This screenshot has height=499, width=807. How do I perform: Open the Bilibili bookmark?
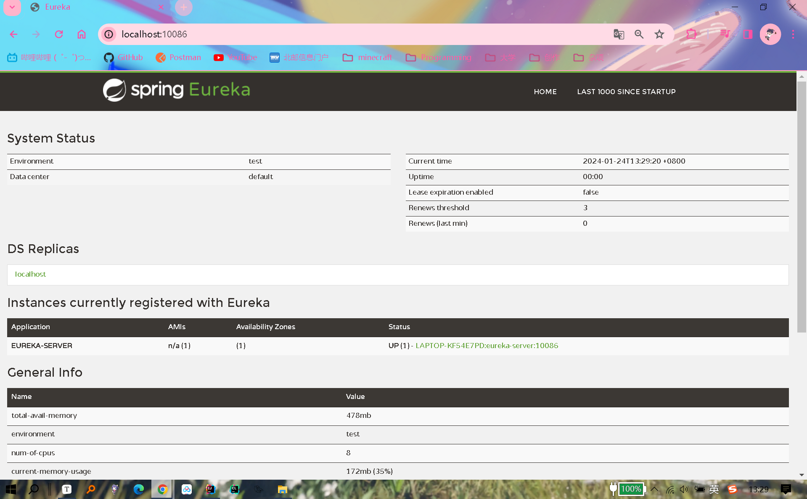click(49, 58)
